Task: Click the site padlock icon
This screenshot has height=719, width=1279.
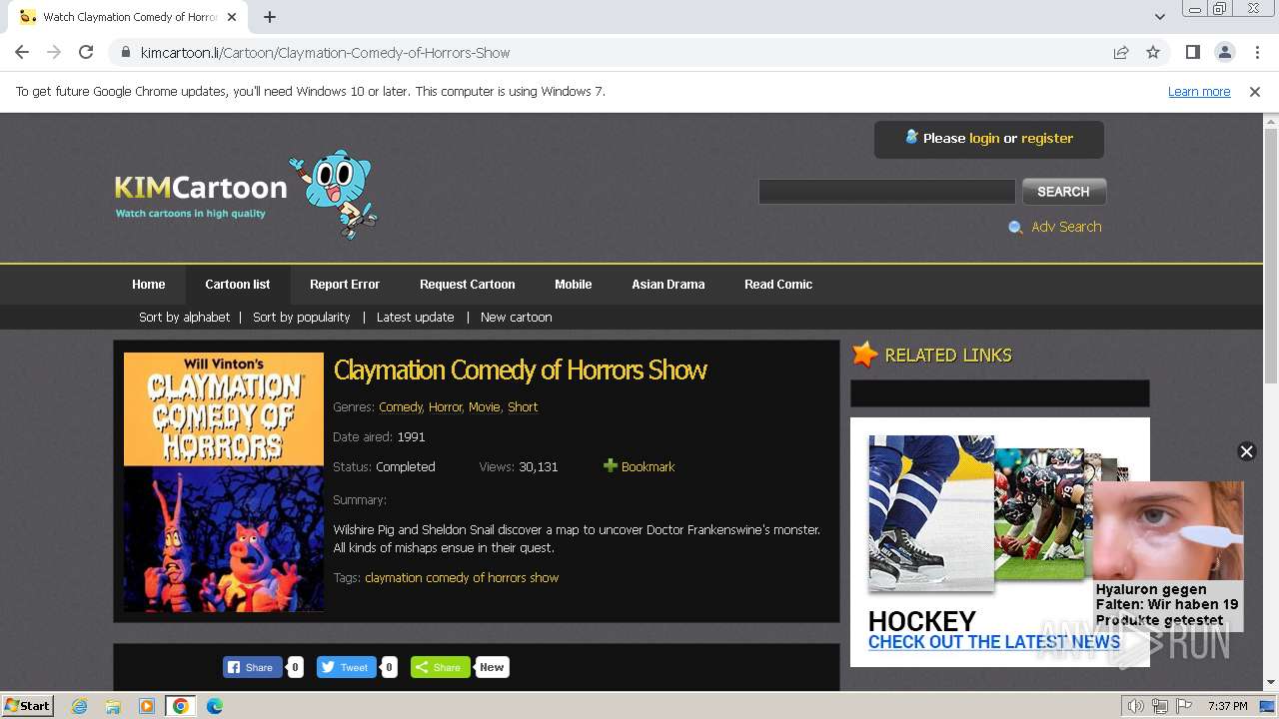Action: tap(125, 52)
